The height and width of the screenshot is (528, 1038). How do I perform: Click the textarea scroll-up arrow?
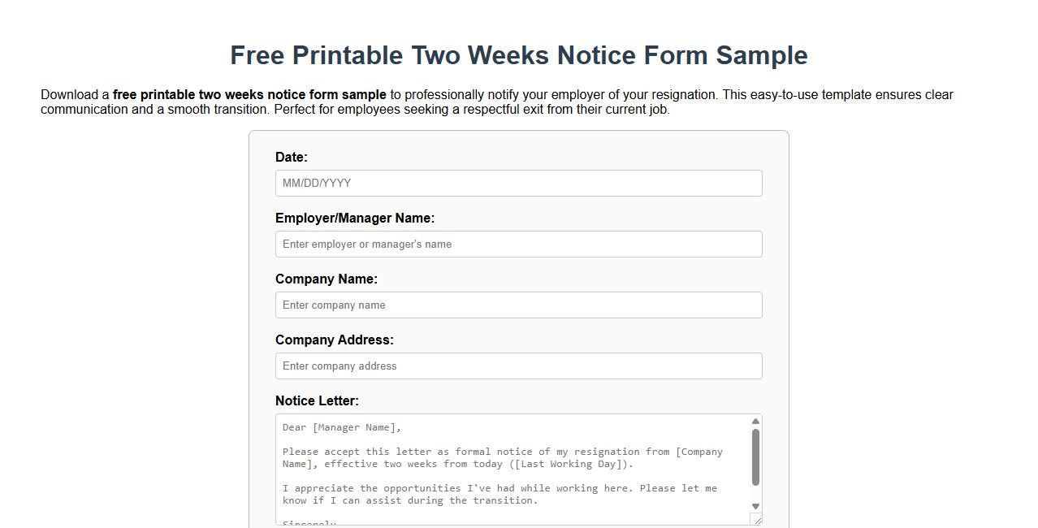click(755, 421)
